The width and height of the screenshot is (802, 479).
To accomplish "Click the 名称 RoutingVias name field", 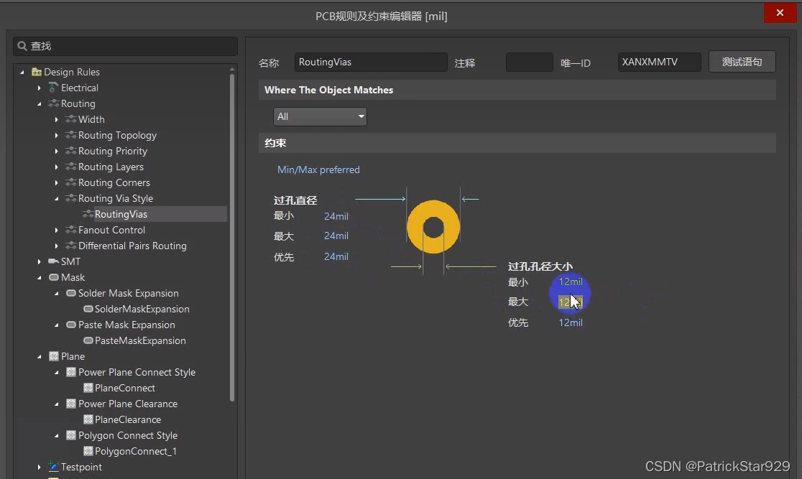I will tap(371, 62).
